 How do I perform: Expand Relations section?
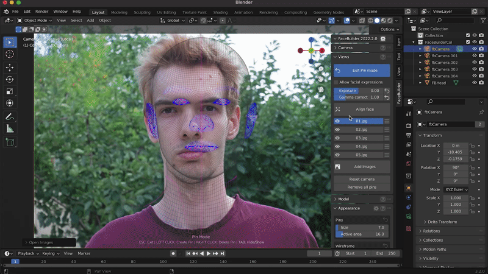[x=431, y=231]
